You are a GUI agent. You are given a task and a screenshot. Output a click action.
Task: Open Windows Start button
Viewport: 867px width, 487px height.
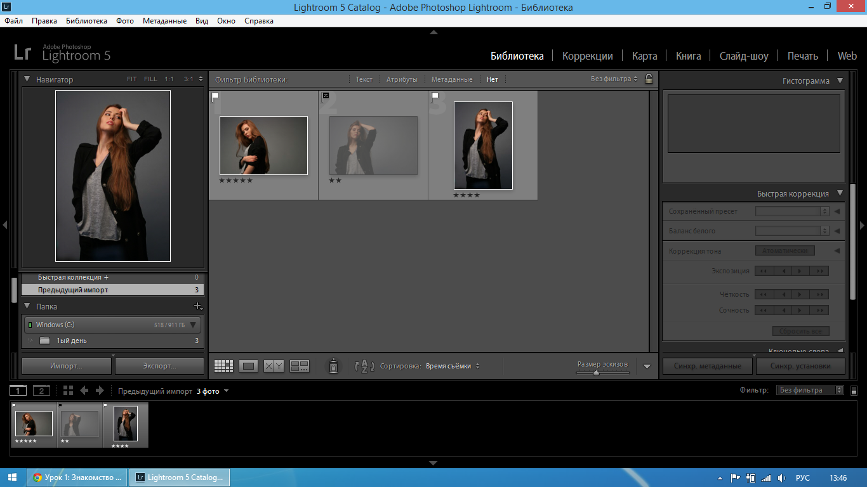13,477
